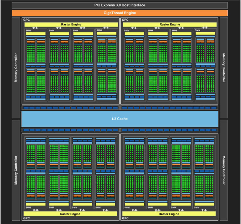This screenshot has height=224, width=241.
Task: Select the upper-right Memory Controller block
Action: pos(224,68)
